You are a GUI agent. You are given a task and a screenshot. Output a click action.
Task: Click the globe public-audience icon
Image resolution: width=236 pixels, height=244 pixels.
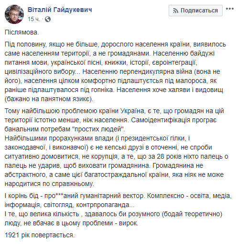(x=48, y=19)
